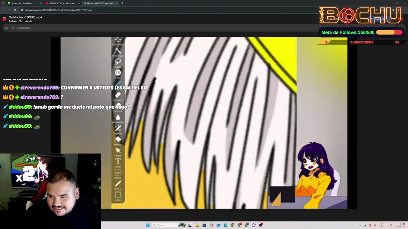Open the Ver menu
Image resolution: width=408 pixels, height=229 pixels.
click(21, 21)
